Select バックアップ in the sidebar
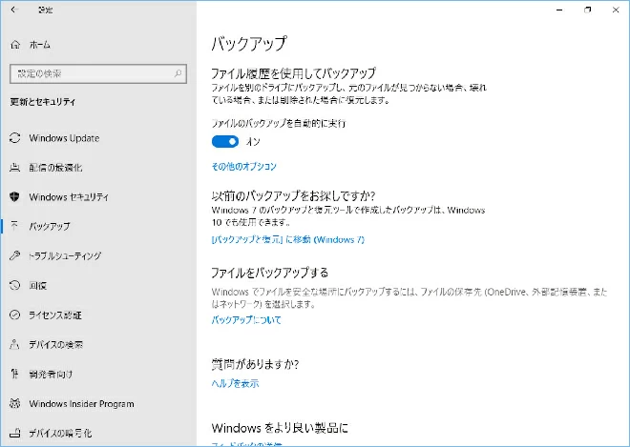Screen dimensions: 630x447 pyautogui.click(x=50, y=227)
